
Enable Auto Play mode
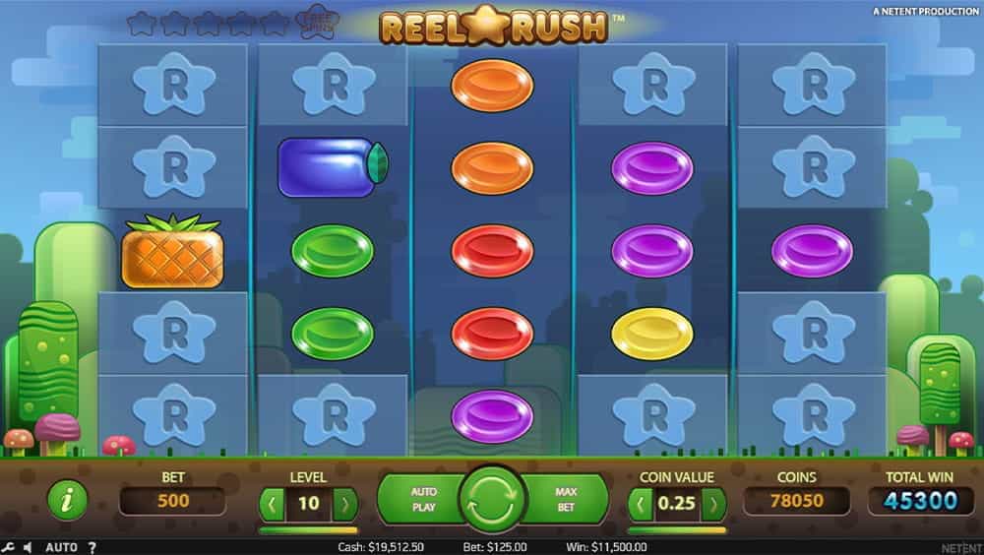(421, 500)
